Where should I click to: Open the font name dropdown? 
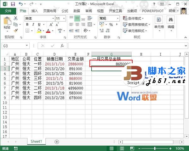tap(52, 19)
